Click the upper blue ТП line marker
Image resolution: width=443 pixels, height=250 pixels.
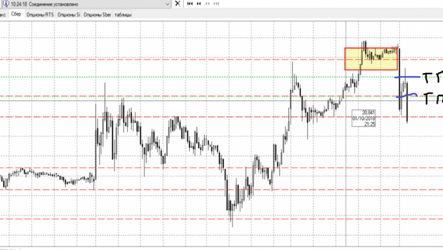tap(408, 77)
